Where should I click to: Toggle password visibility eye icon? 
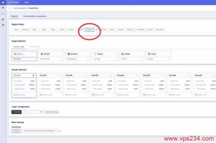pyautogui.click(x=41, y=112)
